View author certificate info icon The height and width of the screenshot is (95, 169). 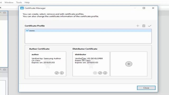click(x=62, y=73)
